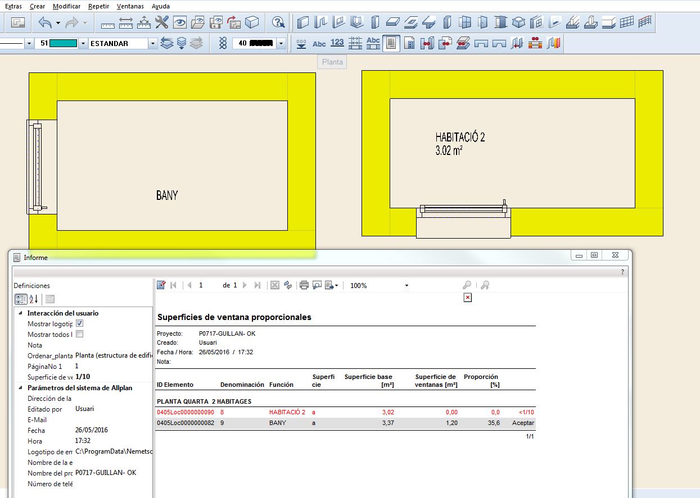700x498 pixels.
Task: Click the Fecha value 26/05/2016 in Definiciones
Action: (92, 431)
